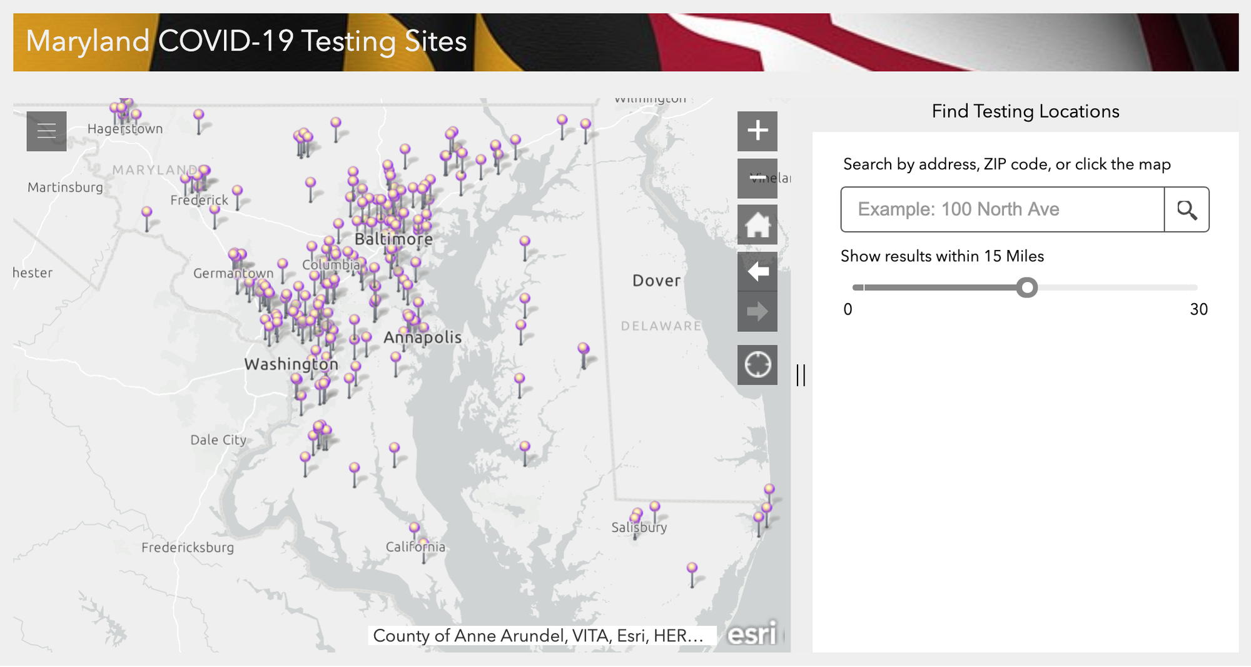Click the distance slider handle
This screenshot has height=667, width=1251.
1026,288
